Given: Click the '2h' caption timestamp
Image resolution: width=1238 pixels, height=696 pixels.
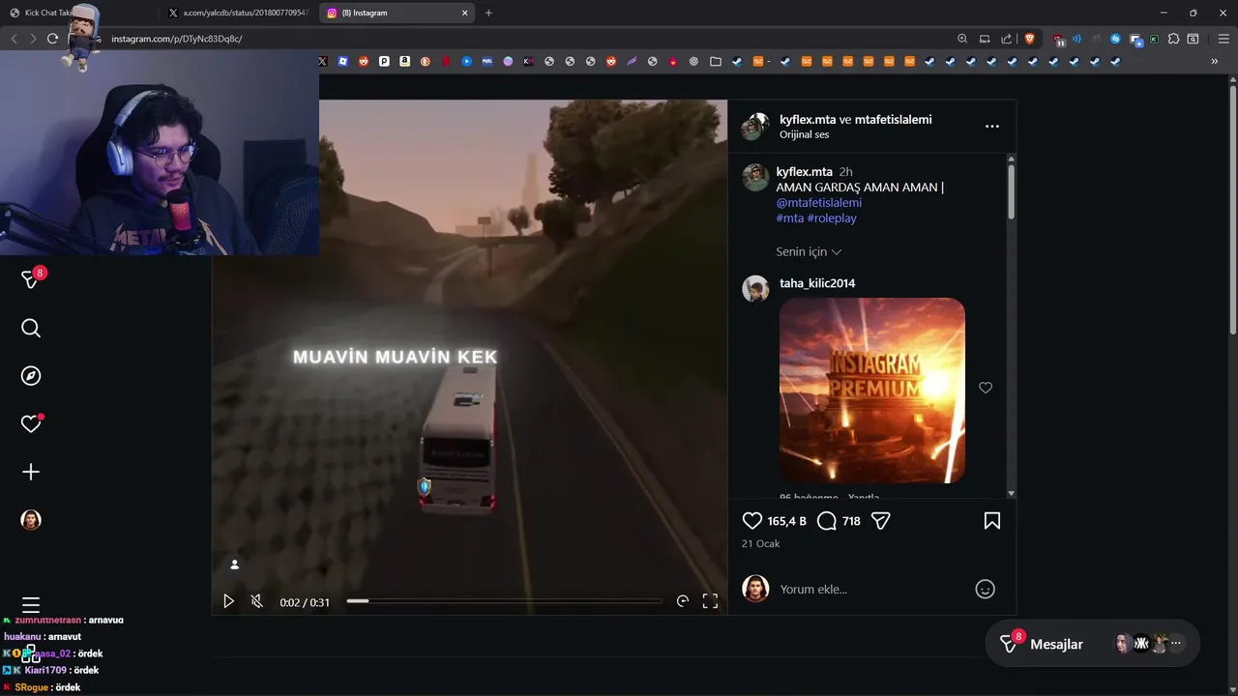Looking at the screenshot, I should 845,172.
